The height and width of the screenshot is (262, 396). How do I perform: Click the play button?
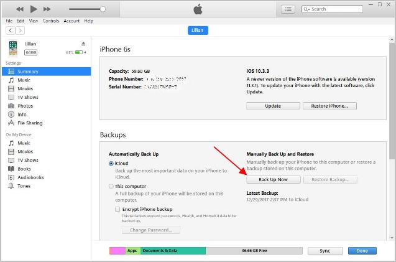(x=34, y=9)
